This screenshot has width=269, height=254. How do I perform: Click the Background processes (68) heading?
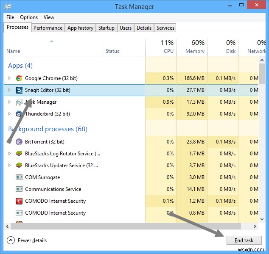[48, 129]
